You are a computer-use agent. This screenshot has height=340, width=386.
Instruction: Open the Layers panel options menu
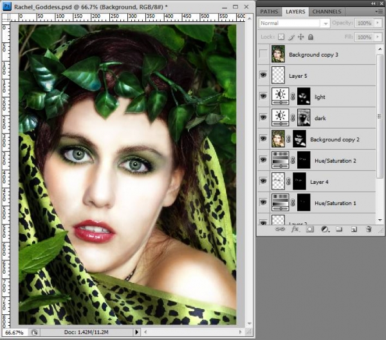click(378, 12)
